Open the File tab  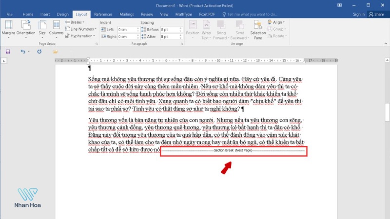tap(9, 15)
